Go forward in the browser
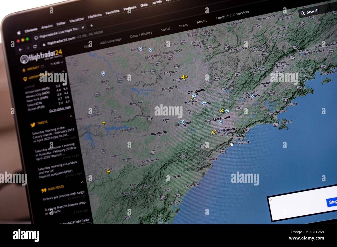Viewport: 337px width, 247px height. [27, 48]
